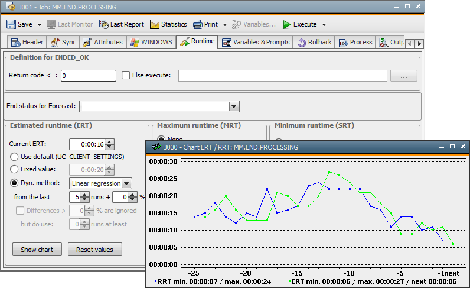Click the Current ERT time field
This screenshot has width=470, height=288.
tap(87, 144)
